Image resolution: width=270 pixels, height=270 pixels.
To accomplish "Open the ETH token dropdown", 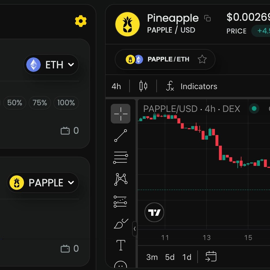I will (51, 65).
